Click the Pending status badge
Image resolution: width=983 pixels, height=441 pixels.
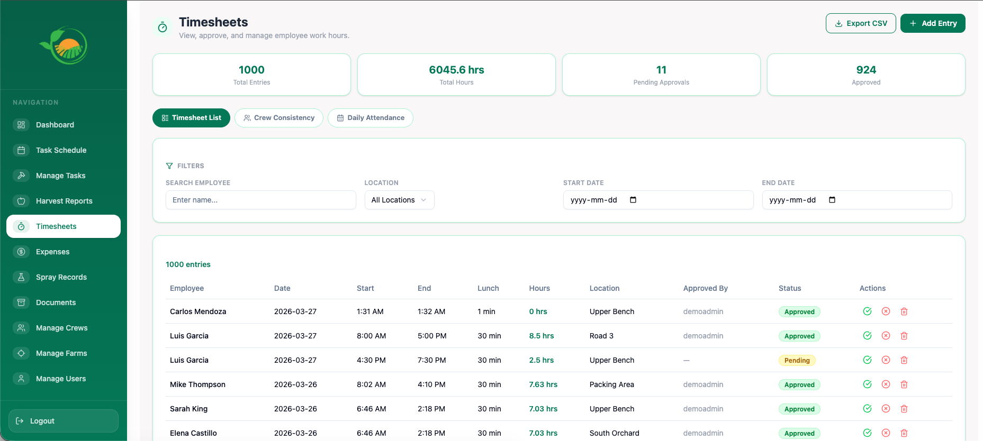(797, 361)
